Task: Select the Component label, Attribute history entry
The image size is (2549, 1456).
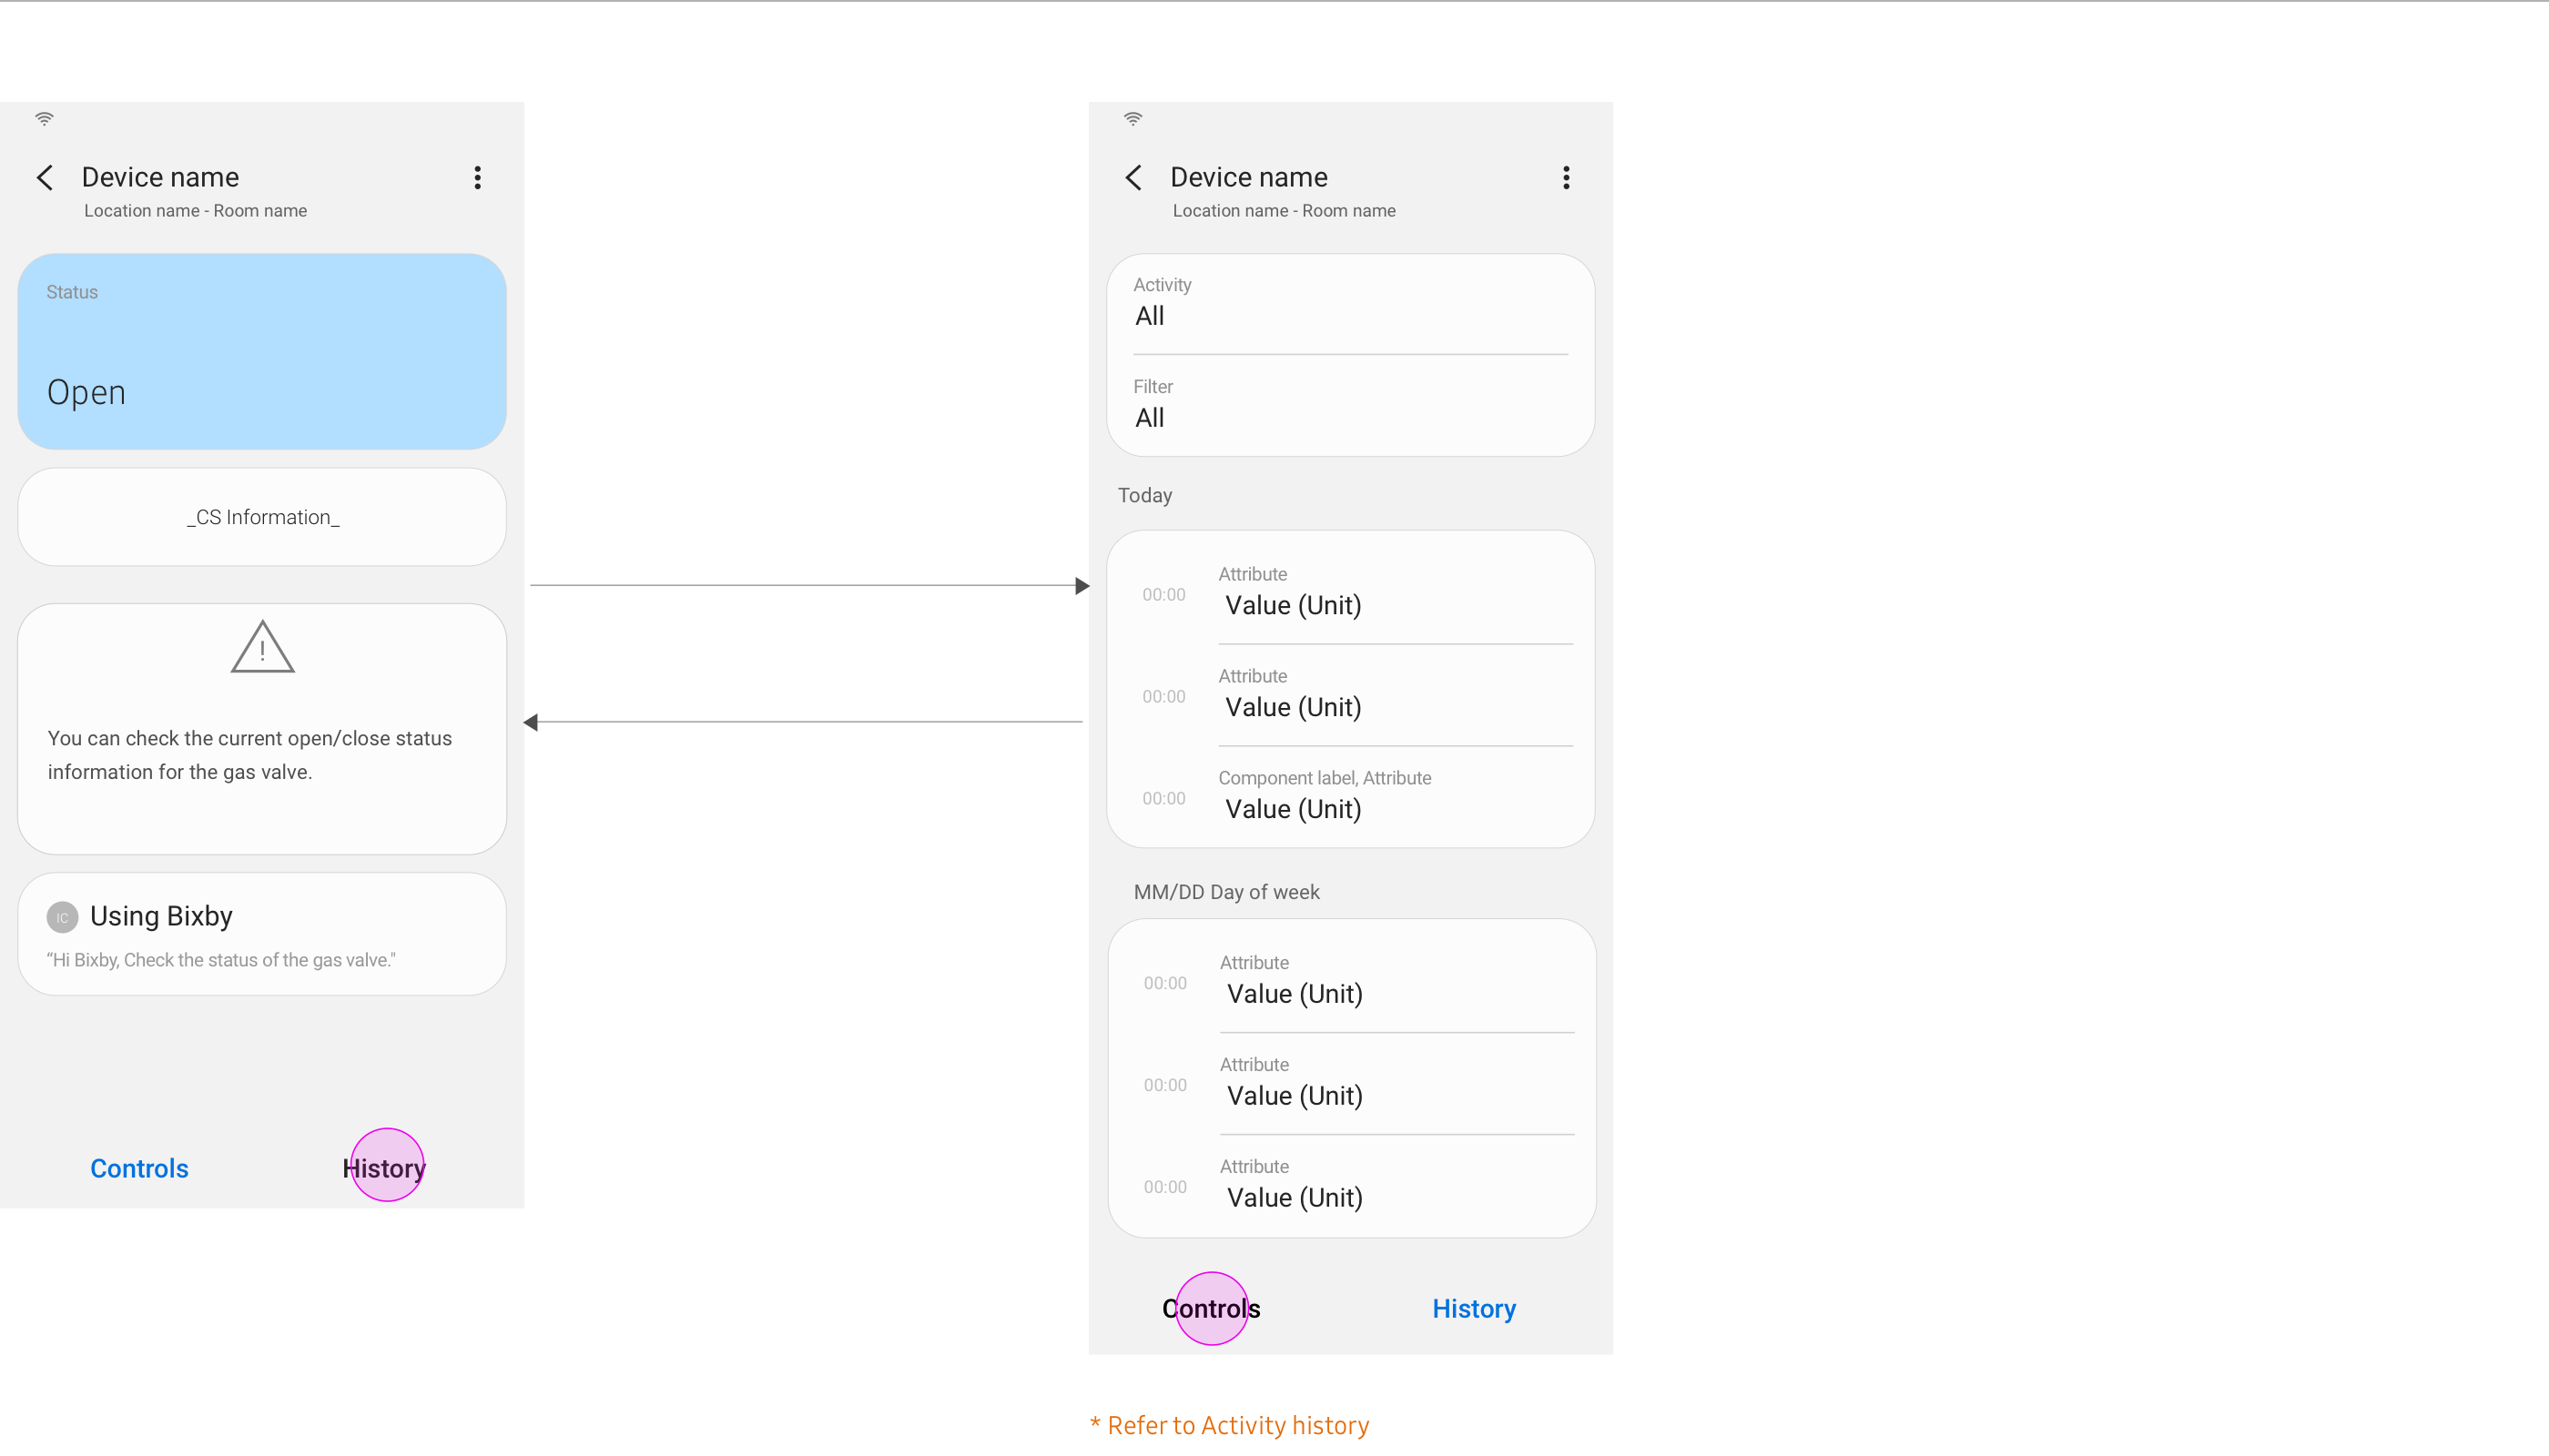Action: coord(1349,797)
